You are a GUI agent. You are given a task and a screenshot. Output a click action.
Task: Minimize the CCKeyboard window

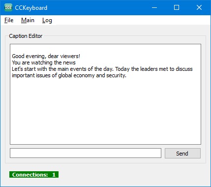154,7
